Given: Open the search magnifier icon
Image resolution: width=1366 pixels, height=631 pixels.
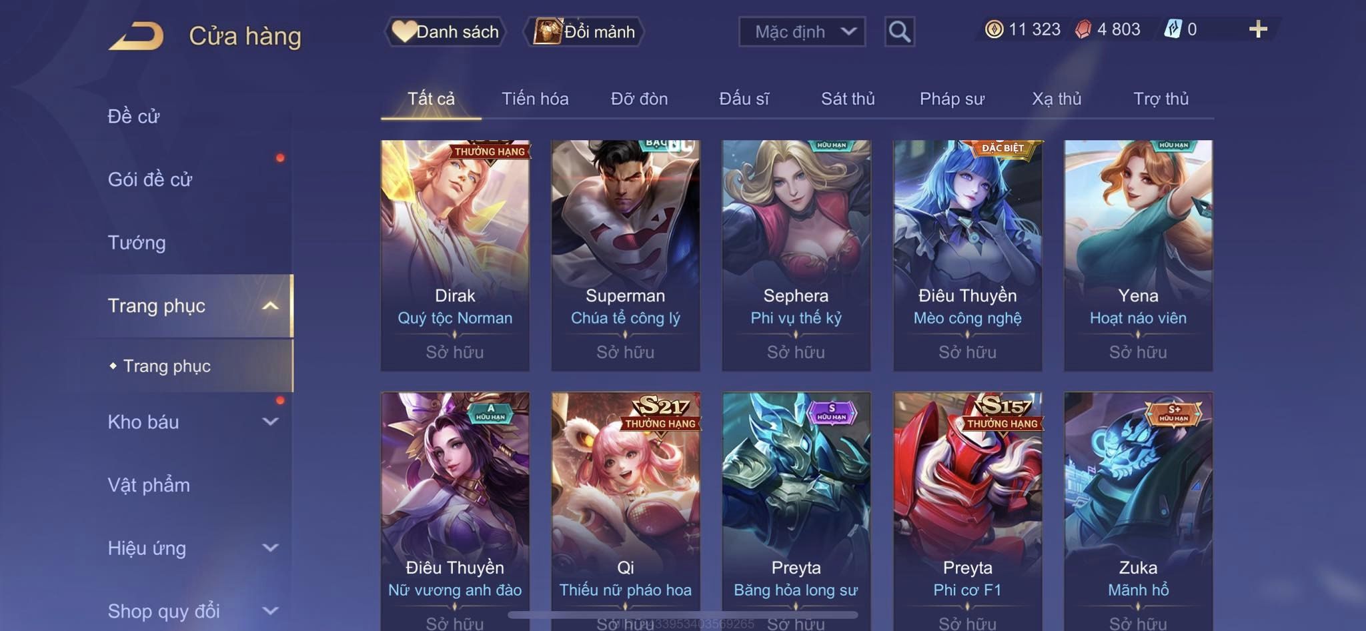Looking at the screenshot, I should tap(899, 31).
